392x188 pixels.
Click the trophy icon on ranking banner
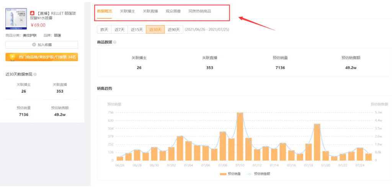[12, 57]
